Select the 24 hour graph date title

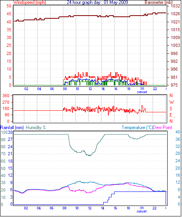[x=97, y=2]
